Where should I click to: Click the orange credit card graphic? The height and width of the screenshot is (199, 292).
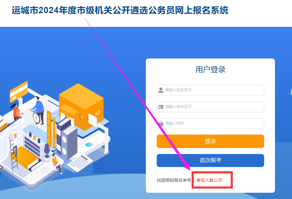[19, 92]
